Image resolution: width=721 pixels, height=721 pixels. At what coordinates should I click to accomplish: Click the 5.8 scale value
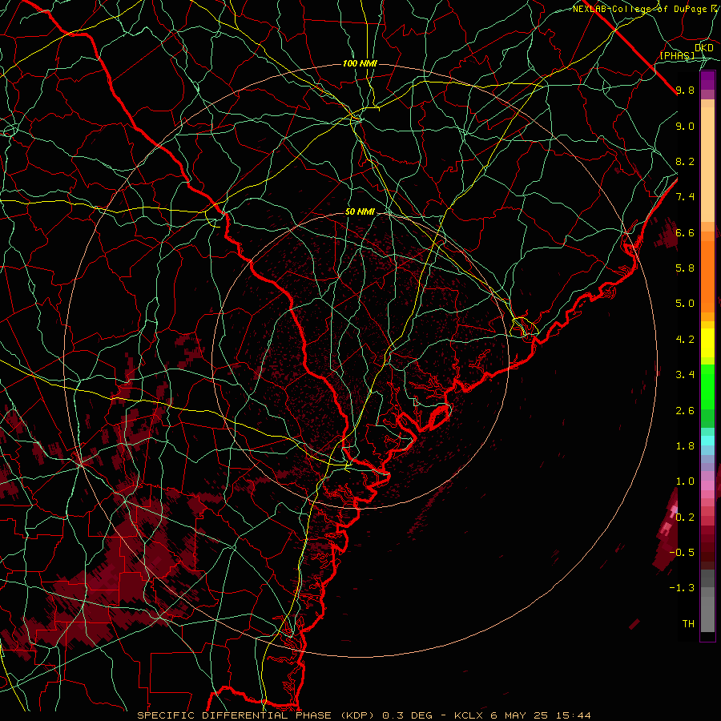pos(685,268)
